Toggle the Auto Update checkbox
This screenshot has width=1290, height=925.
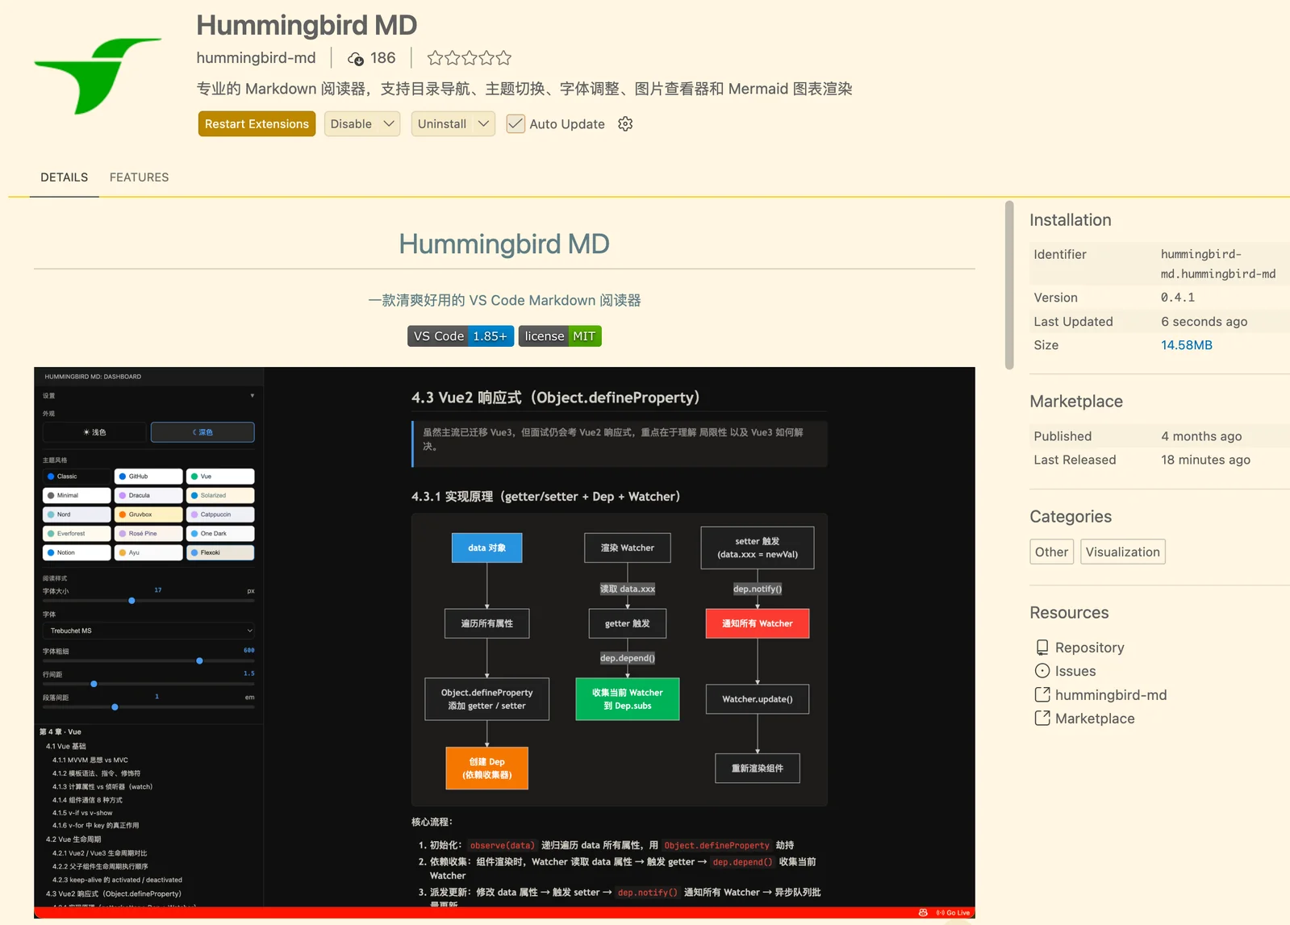click(x=516, y=123)
